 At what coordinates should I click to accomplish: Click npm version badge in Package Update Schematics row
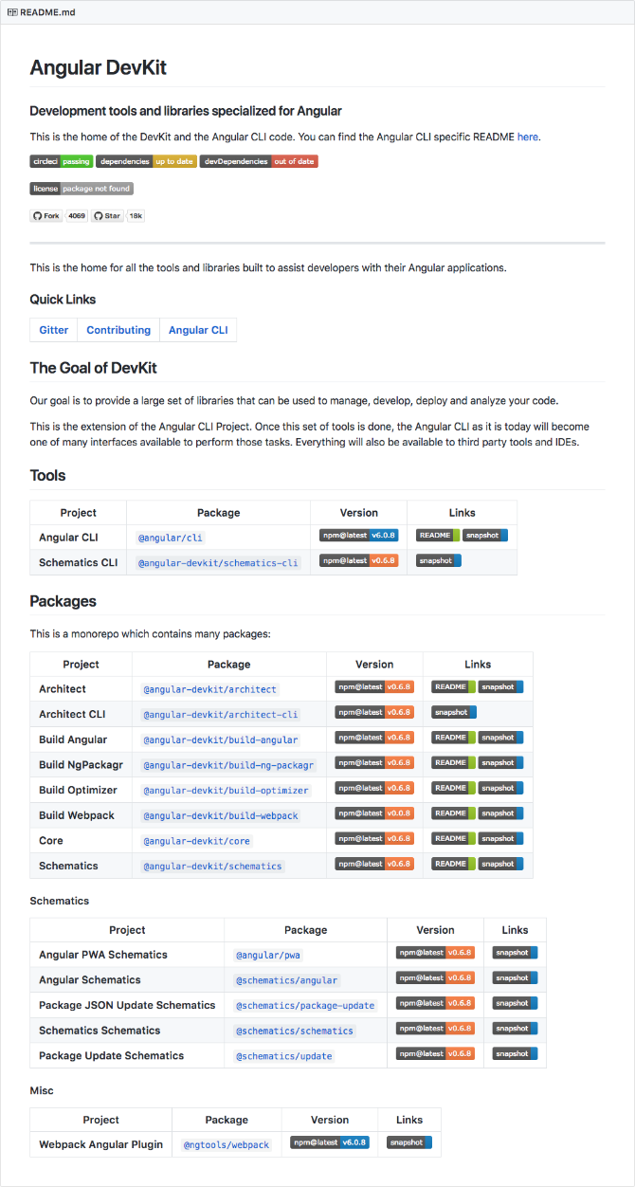435,1053
